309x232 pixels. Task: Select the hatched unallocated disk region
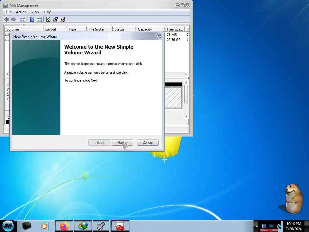173,98
